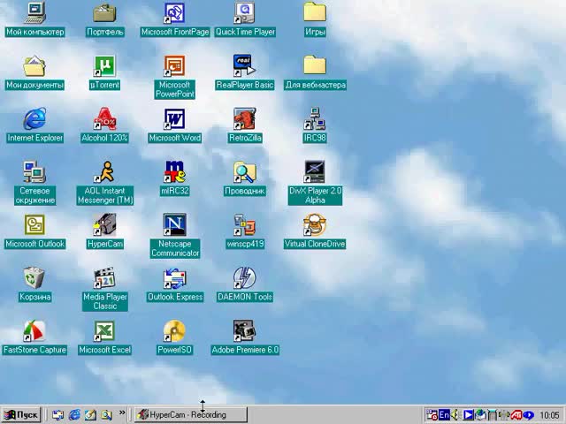The height and width of the screenshot is (424, 566).
Task: Select the Netscape Communicator icon
Action: click(175, 225)
